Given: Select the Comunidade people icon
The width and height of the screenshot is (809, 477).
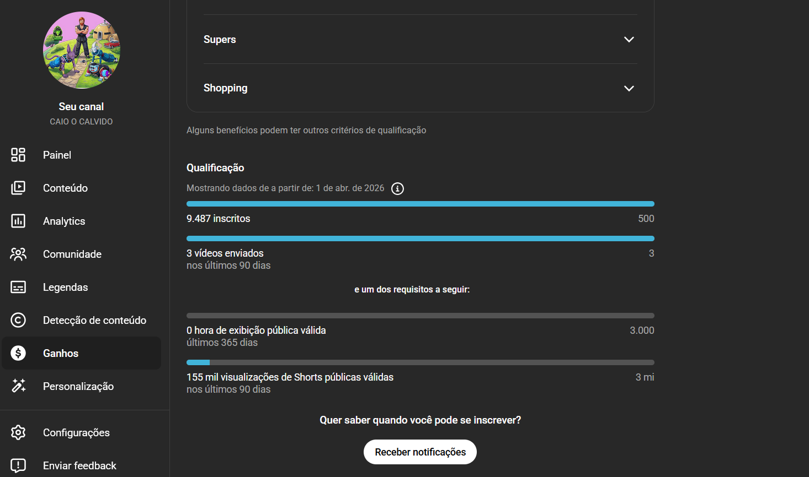Looking at the screenshot, I should pos(18,254).
